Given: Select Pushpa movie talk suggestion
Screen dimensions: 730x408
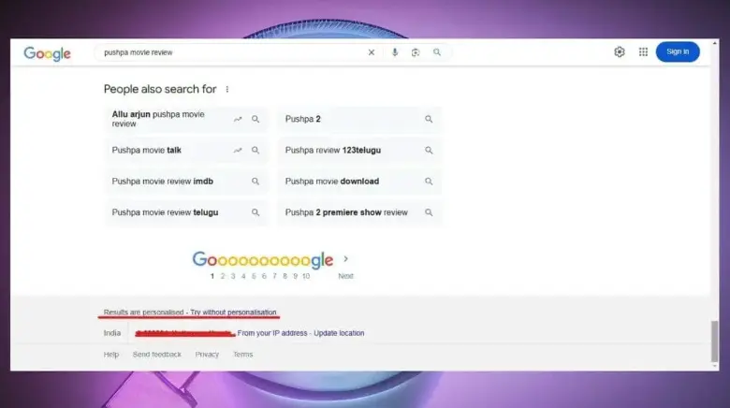Looking at the screenshot, I should pyautogui.click(x=186, y=150).
